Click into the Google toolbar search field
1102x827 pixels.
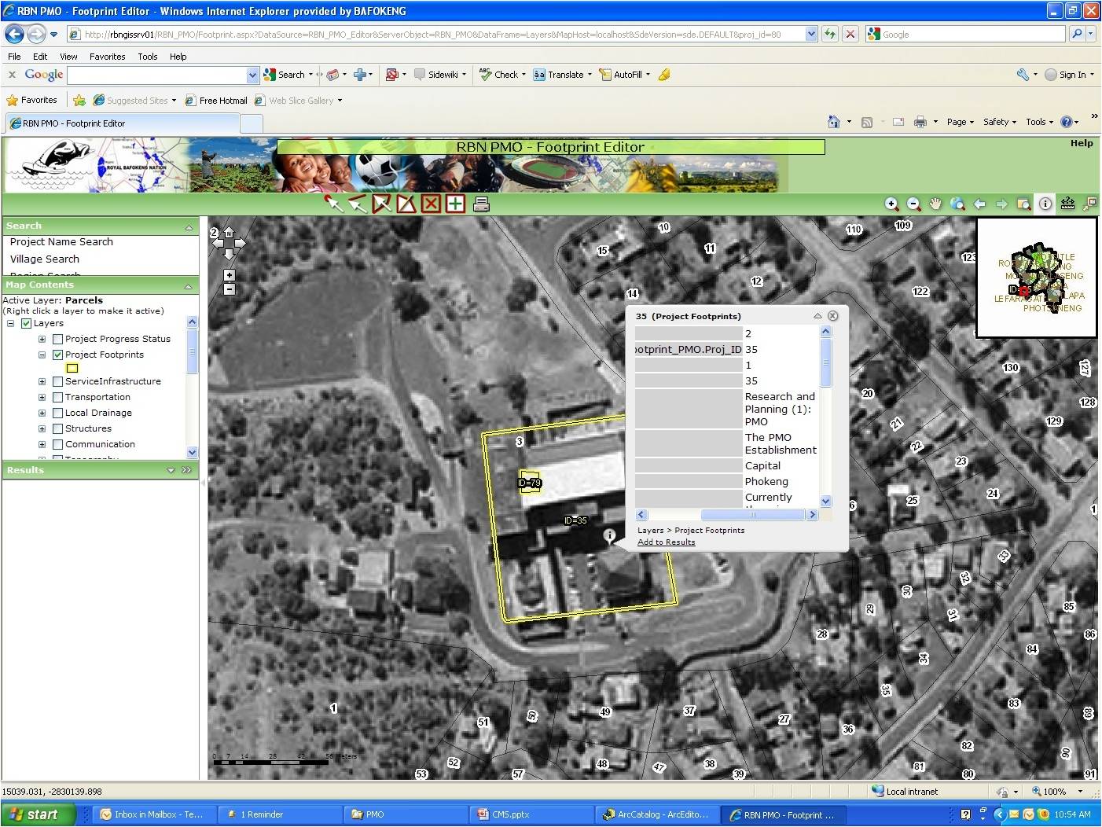point(157,75)
